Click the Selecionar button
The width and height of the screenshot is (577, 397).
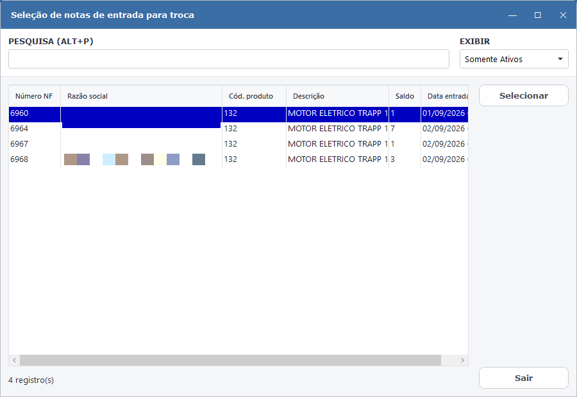pyautogui.click(x=523, y=95)
